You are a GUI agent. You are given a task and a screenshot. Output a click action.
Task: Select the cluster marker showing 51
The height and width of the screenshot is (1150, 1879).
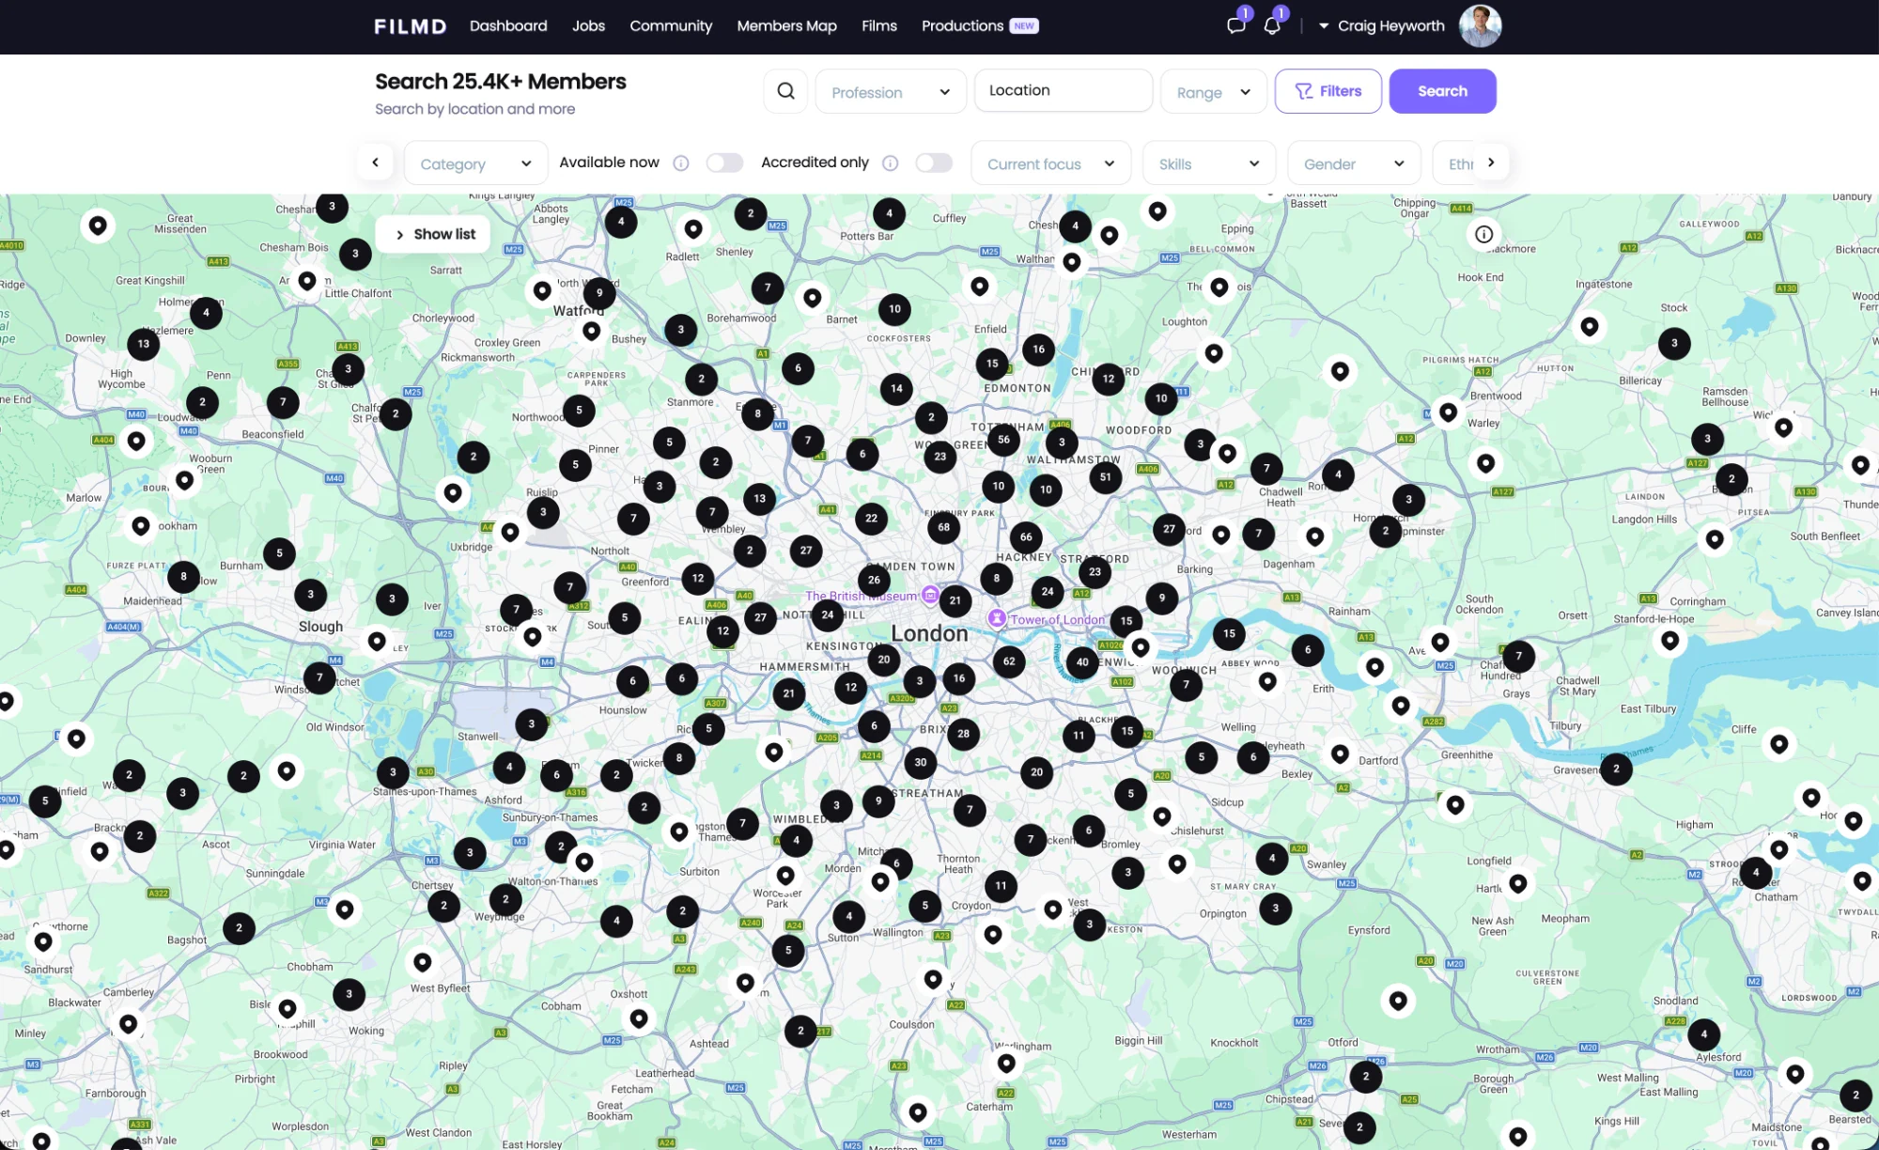click(x=1106, y=477)
